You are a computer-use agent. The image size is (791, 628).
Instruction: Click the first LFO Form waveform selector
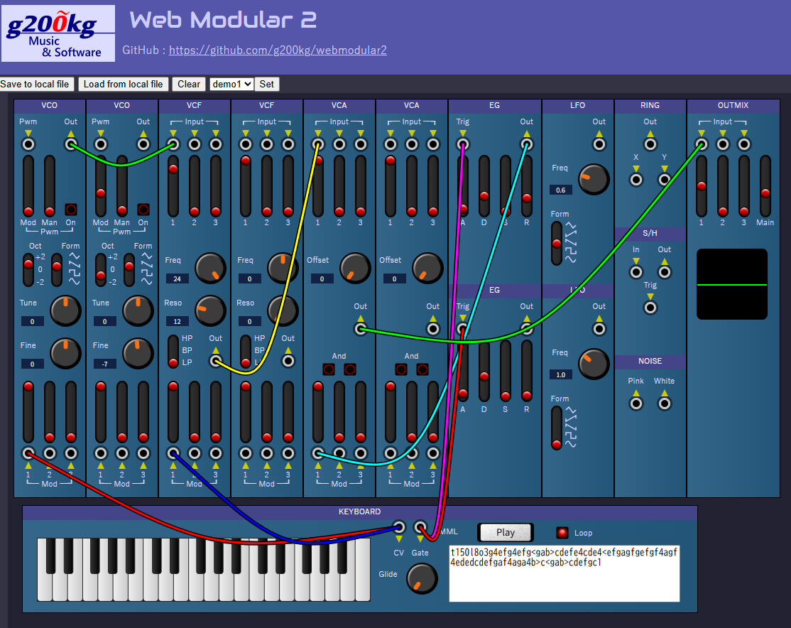(x=557, y=243)
